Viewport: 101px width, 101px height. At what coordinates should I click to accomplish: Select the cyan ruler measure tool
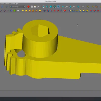(78, 7)
